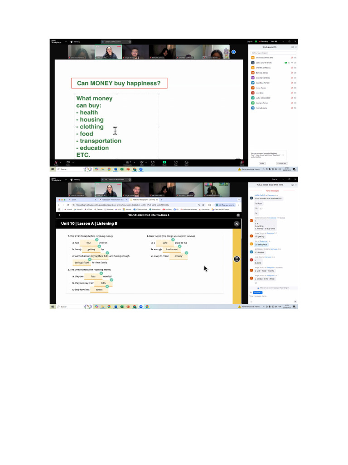Click the answer box containing 'stress'
348x465 pixels.
coord(99,290)
